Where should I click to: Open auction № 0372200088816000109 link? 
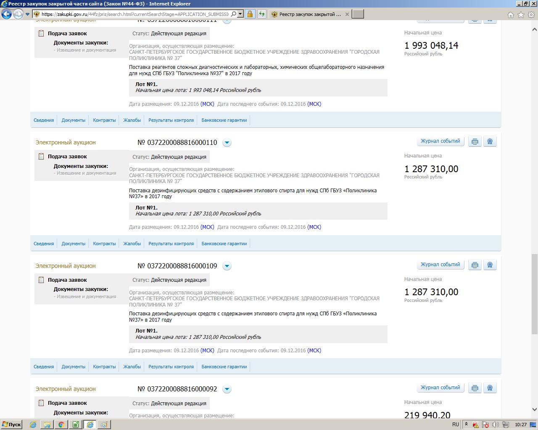click(177, 266)
